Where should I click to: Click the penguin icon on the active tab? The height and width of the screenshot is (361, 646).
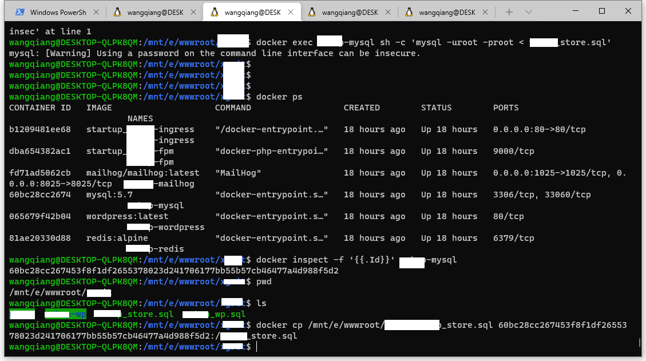(x=215, y=12)
